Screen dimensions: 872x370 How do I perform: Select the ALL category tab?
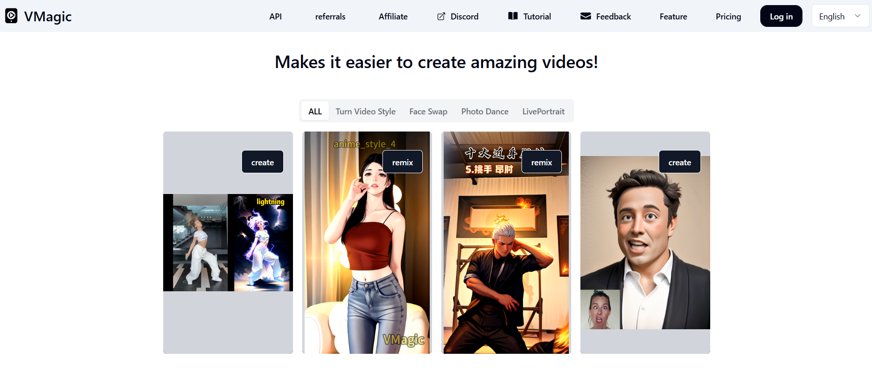click(315, 111)
